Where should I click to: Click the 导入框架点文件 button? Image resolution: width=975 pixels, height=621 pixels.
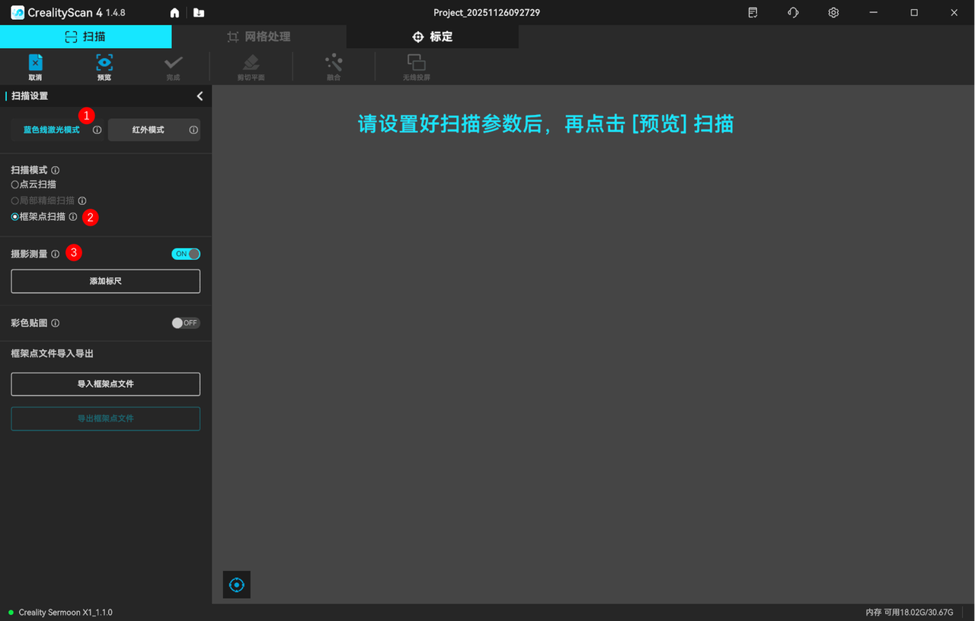tap(105, 384)
